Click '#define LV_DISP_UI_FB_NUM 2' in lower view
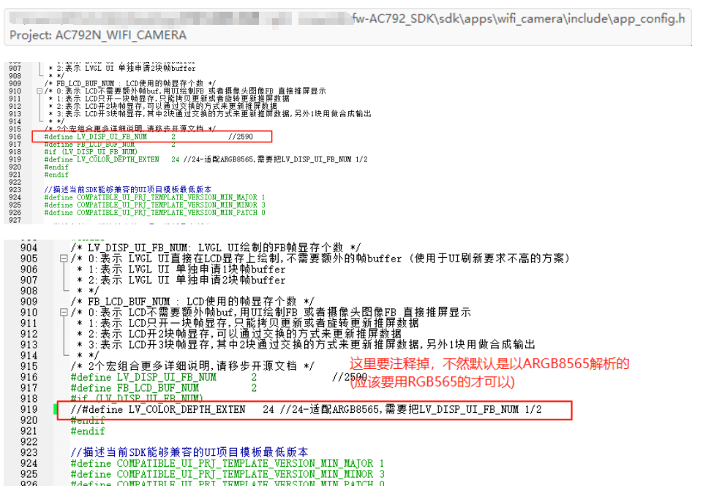The width and height of the screenshot is (722, 491). 163,378
